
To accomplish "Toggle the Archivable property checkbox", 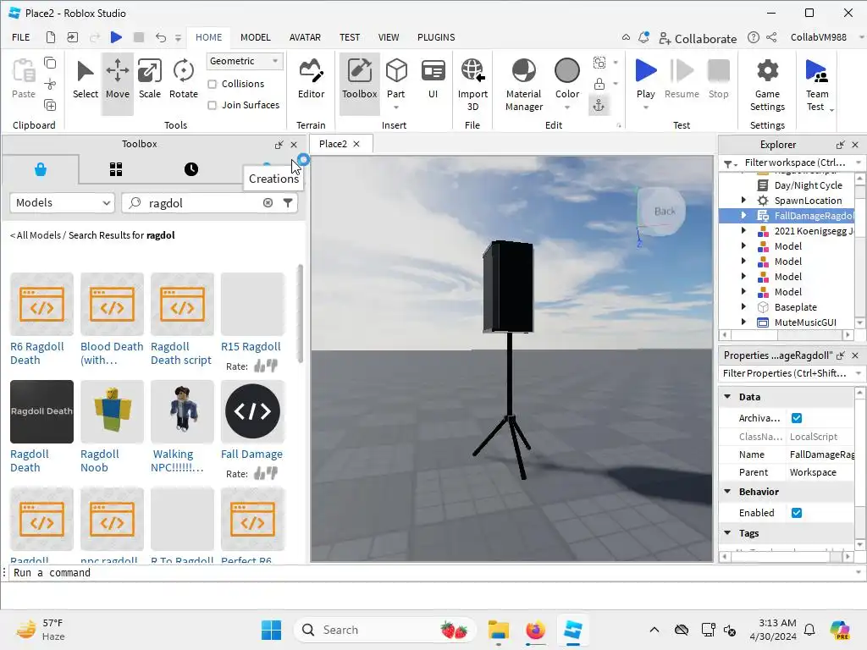I will [797, 418].
